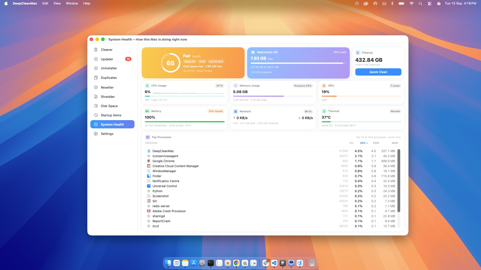Viewport: 481px width, 270px height.
Task: Select the Shredder document icon
Action: pyautogui.click(x=96, y=97)
